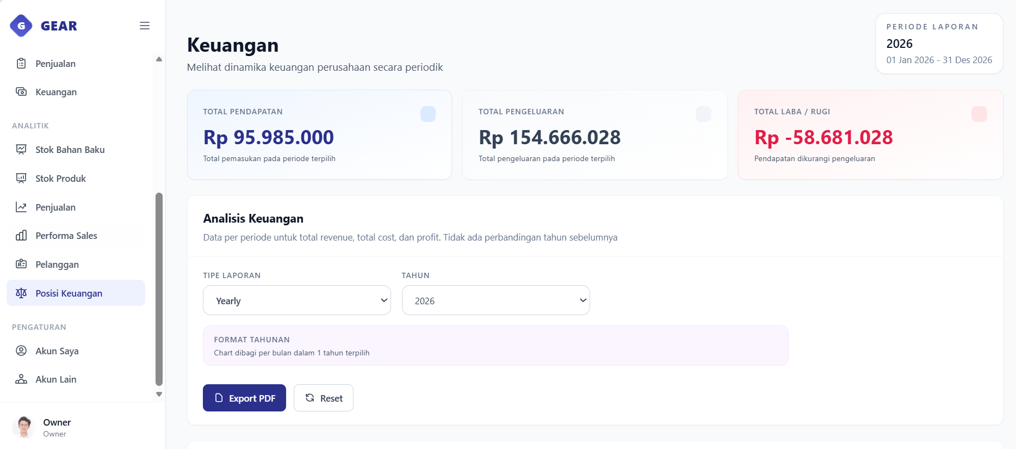Select the Posisi Keuangan menu item
1016x449 pixels.
click(x=76, y=293)
